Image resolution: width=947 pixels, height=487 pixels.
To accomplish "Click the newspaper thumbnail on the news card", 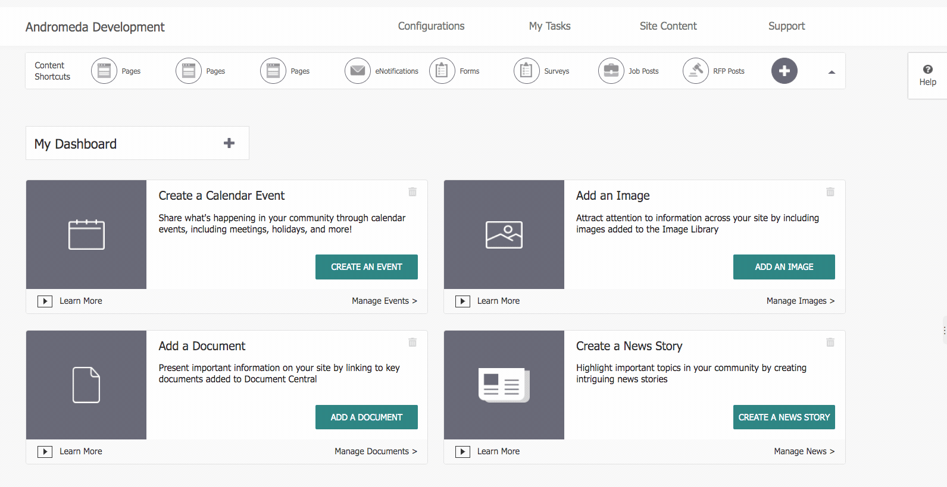I will click(x=504, y=385).
